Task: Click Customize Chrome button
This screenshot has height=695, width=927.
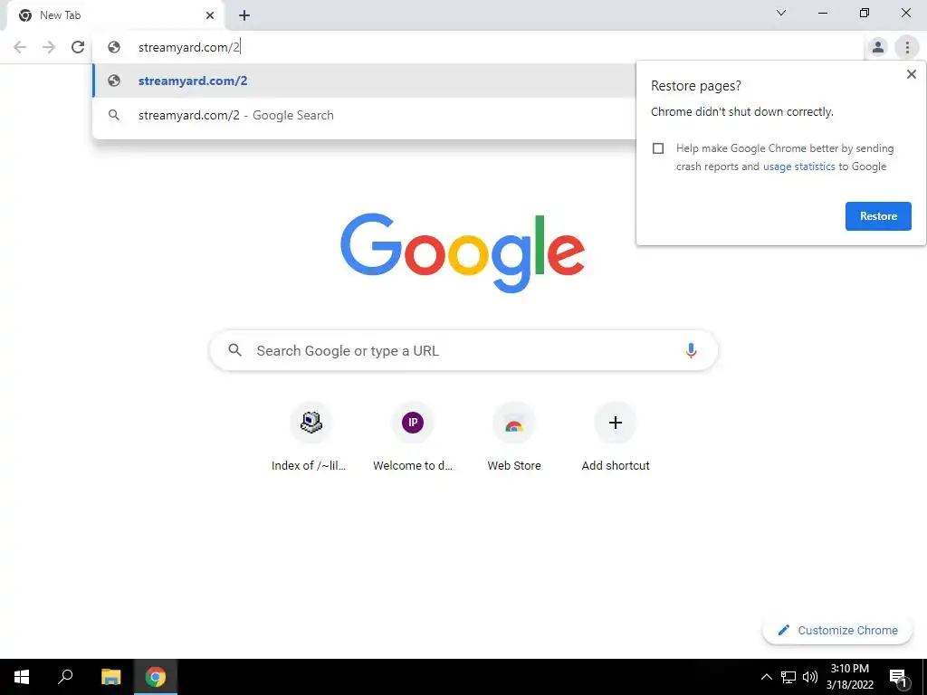Action: coord(837,630)
